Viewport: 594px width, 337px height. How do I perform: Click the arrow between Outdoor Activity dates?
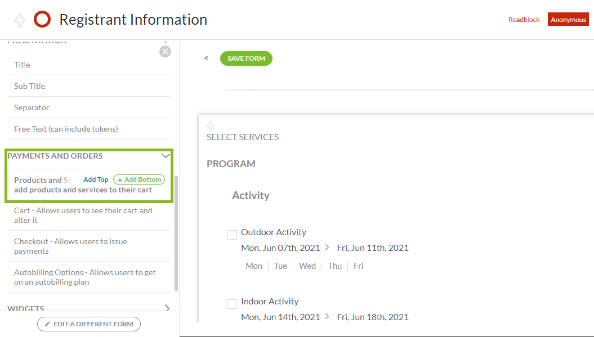(x=328, y=247)
